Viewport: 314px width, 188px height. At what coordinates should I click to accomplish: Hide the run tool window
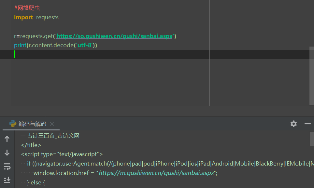click(307, 124)
